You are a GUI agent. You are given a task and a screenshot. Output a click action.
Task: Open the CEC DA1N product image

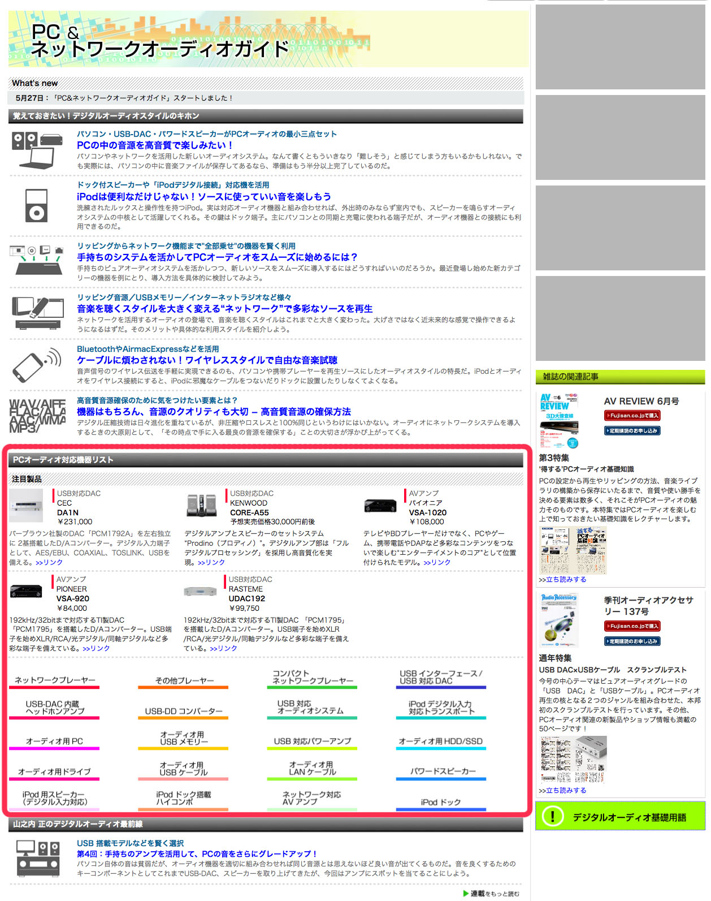(x=26, y=506)
